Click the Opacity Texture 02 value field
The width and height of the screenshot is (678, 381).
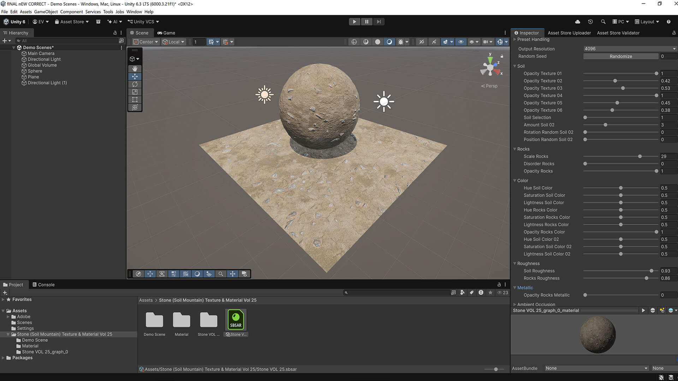pyautogui.click(x=668, y=81)
